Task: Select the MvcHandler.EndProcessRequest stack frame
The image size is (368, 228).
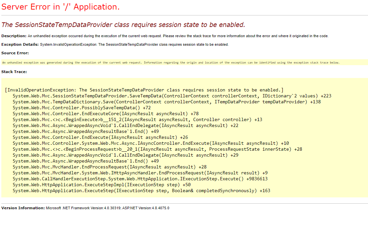Action: 96,167
